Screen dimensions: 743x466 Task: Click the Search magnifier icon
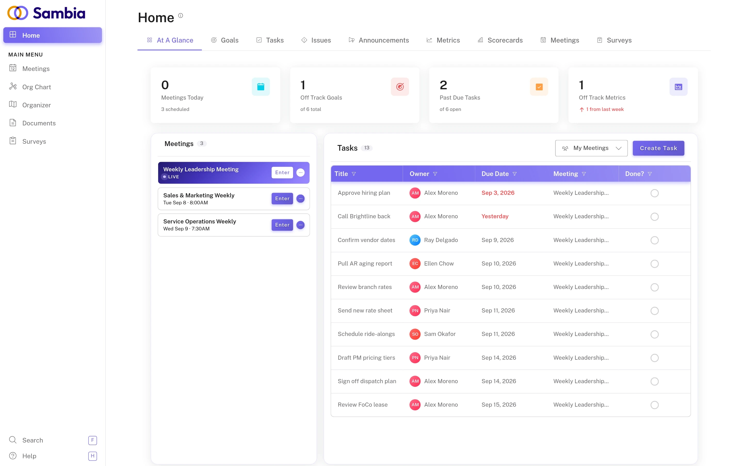[13, 440]
